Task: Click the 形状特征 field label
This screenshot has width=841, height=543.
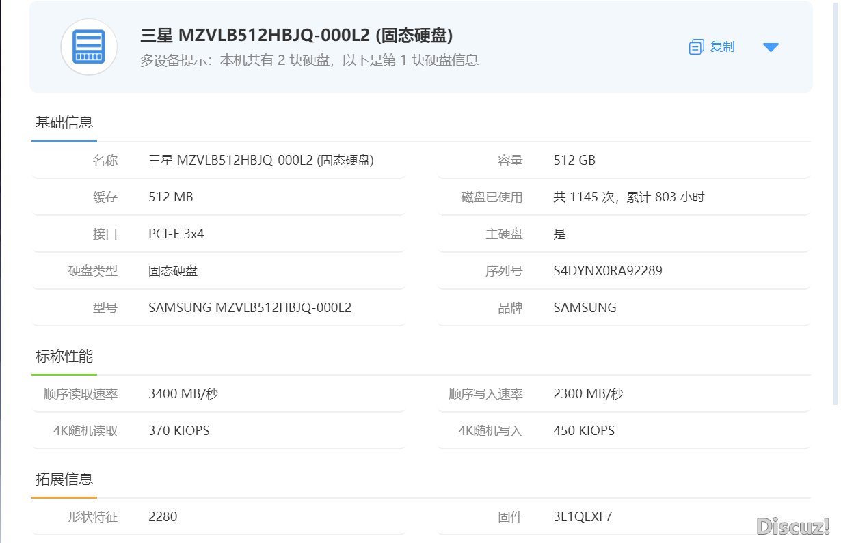Action: (x=93, y=517)
